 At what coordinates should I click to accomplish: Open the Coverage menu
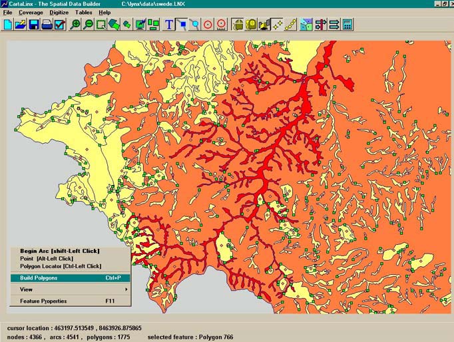pyautogui.click(x=31, y=13)
